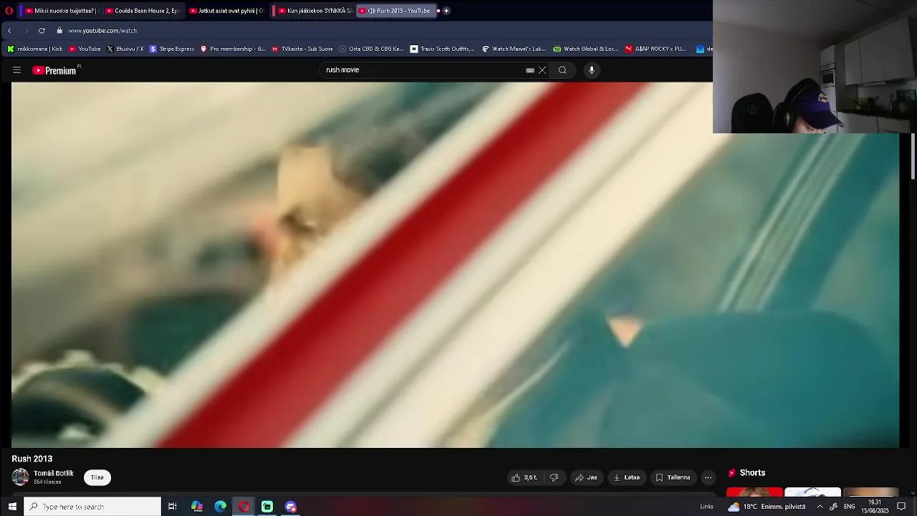Switch to the 'Jotkut asiat ovat pyhiä' tab

pyautogui.click(x=226, y=11)
